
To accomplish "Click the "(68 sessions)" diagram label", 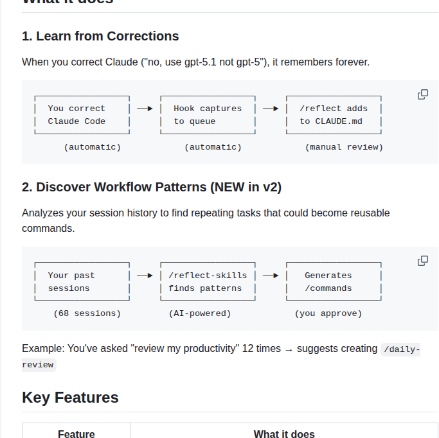I will [87, 314].
